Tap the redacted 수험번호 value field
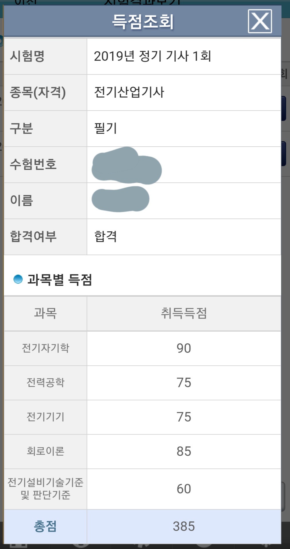This screenshot has width=290, height=549. click(x=127, y=166)
